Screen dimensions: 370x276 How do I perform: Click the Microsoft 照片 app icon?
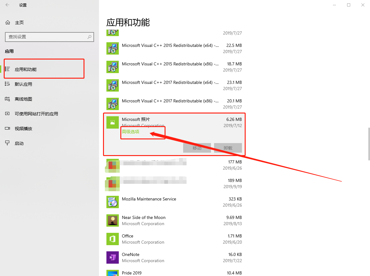click(113, 123)
